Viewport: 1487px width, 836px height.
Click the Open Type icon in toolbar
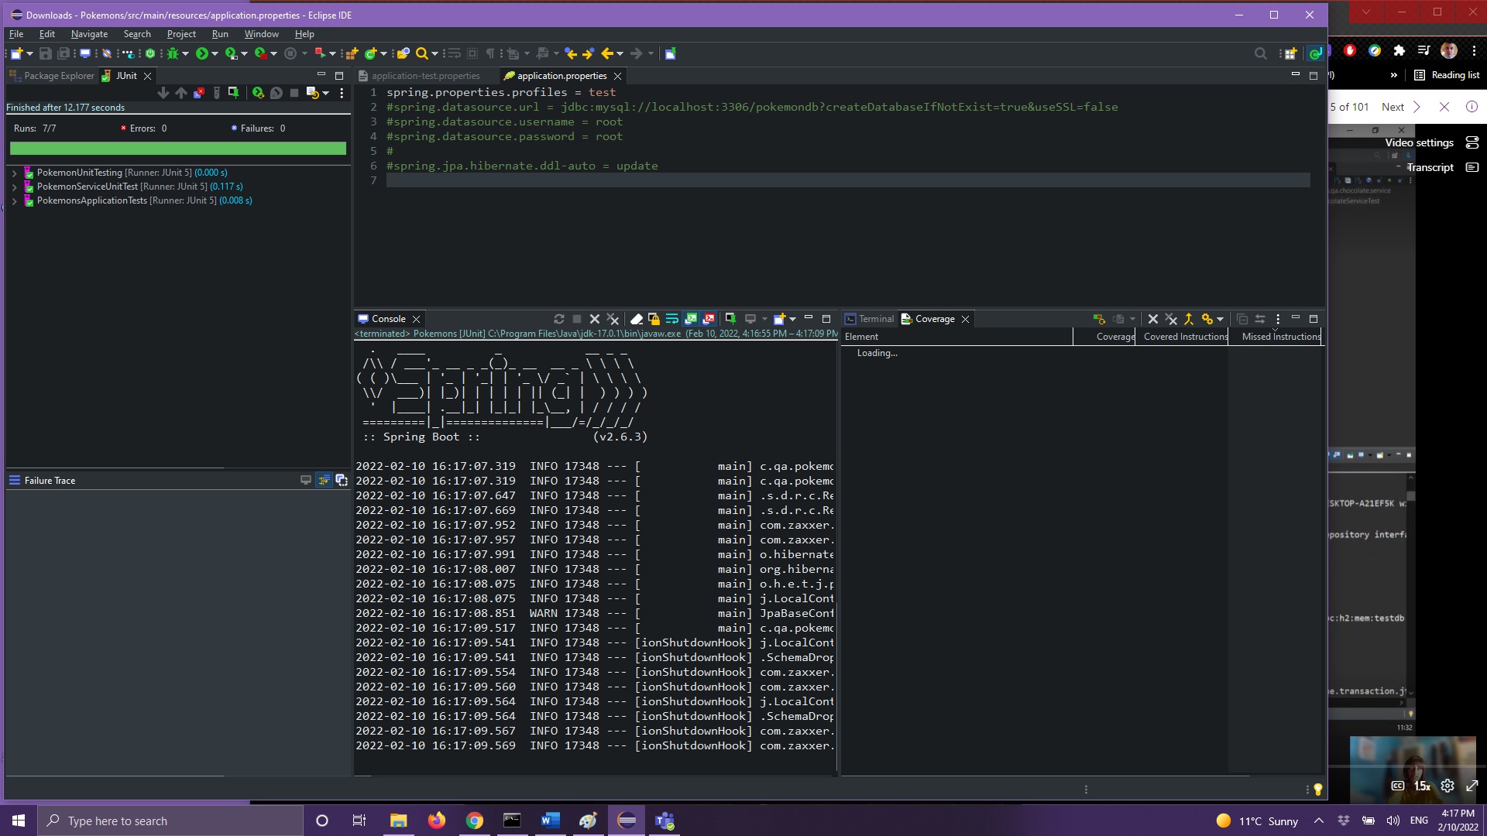click(403, 53)
